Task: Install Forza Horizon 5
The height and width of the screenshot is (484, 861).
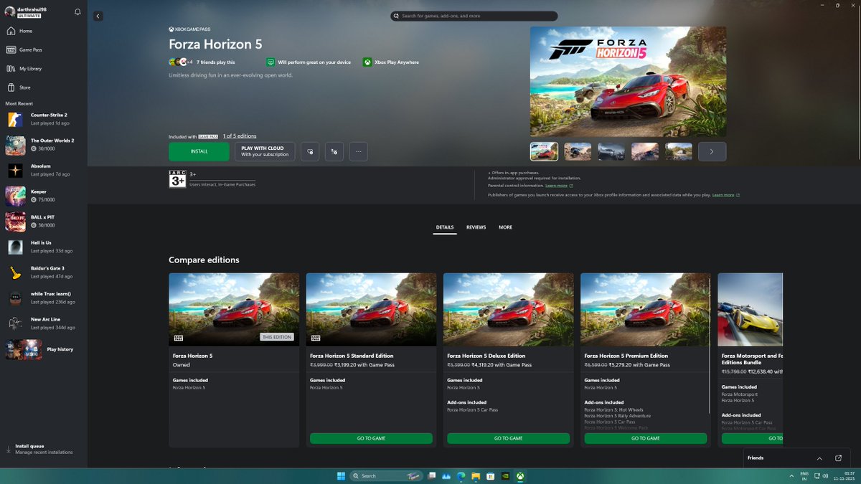Action: pyautogui.click(x=199, y=151)
